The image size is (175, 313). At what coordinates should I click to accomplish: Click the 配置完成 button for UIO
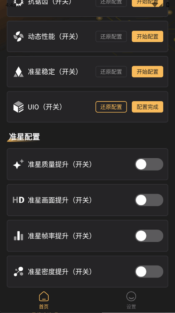click(x=147, y=107)
